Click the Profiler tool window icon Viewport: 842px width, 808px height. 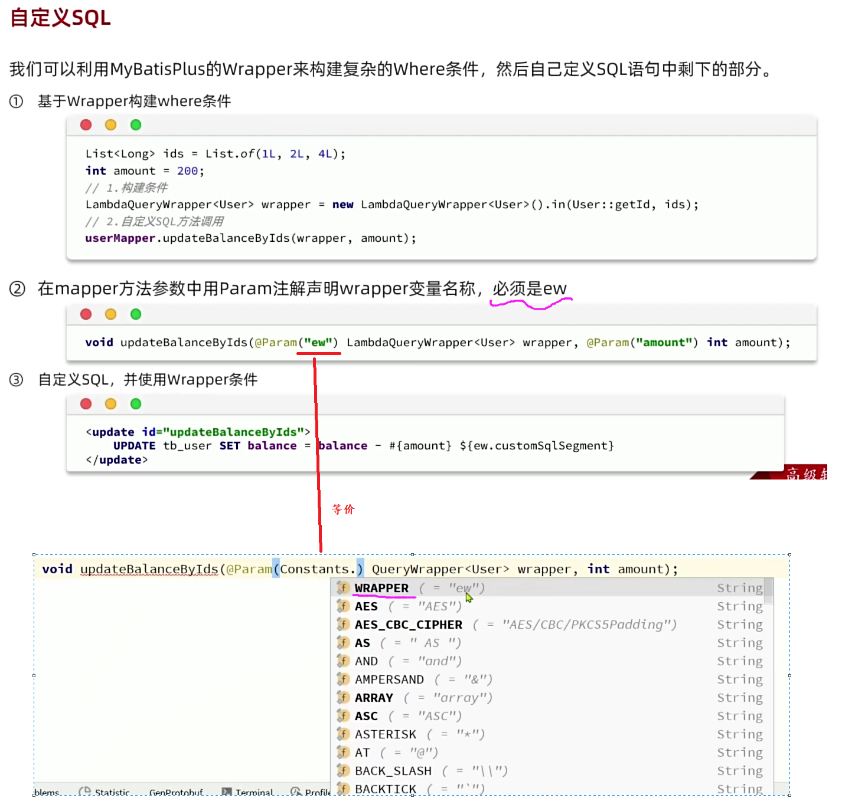tap(296, 792)
